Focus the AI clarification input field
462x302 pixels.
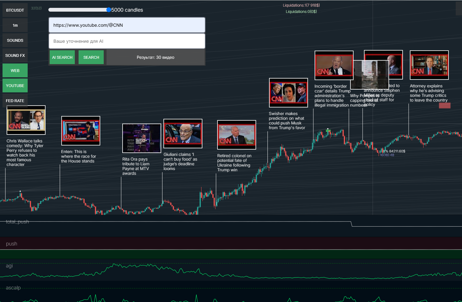127,41
